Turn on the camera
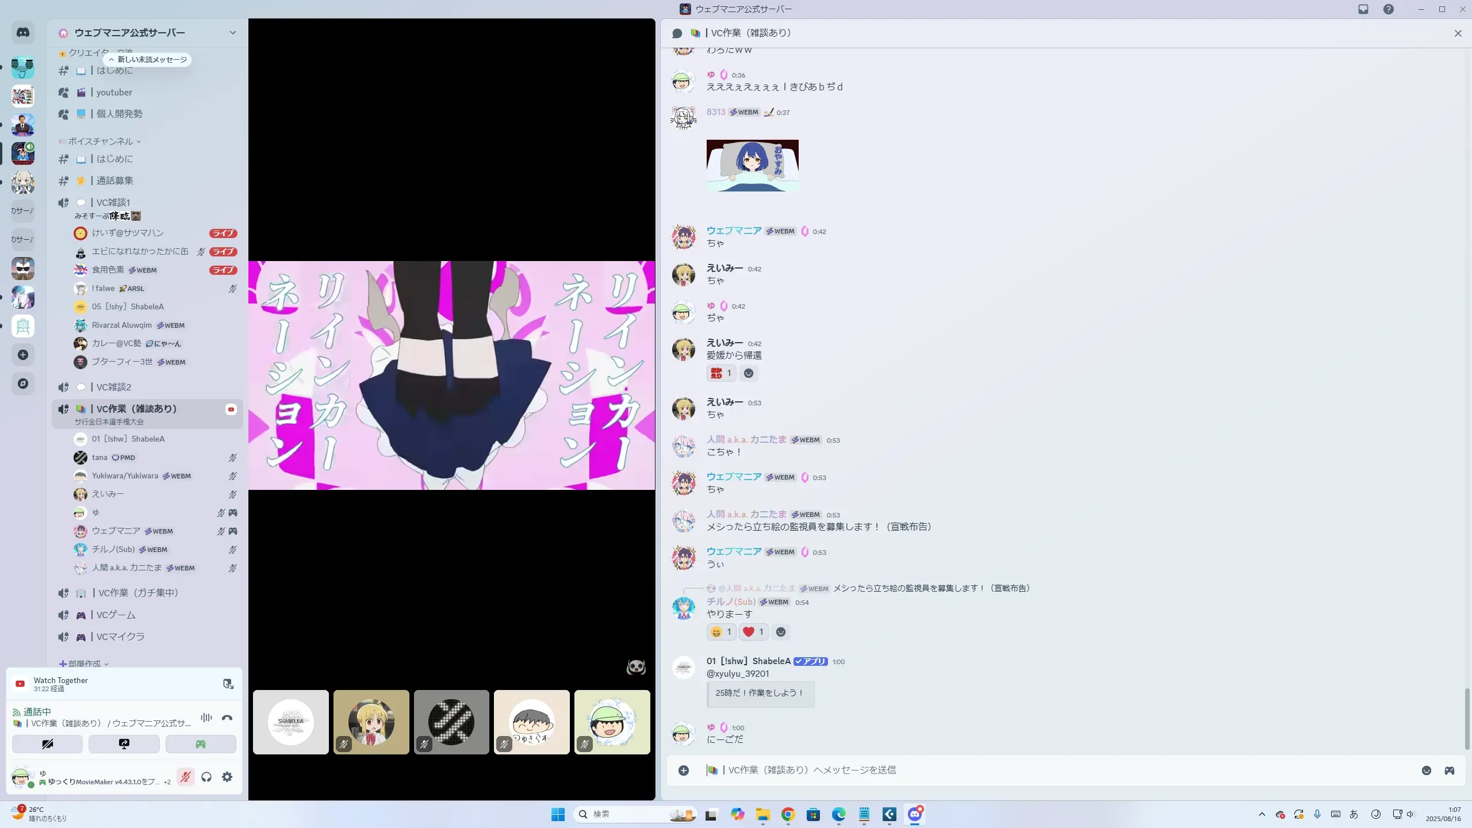Image resolution: width=1472 pixels, height=828 pixels. click(x=48, y=744)
